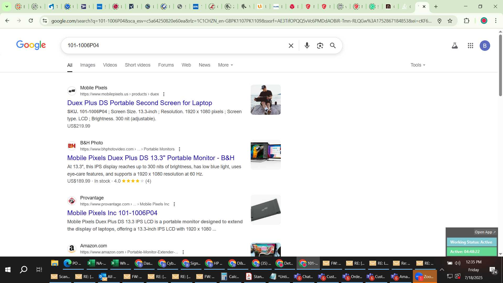
Task: Open File Explorer from the taskbar
Action: point(54,263)
